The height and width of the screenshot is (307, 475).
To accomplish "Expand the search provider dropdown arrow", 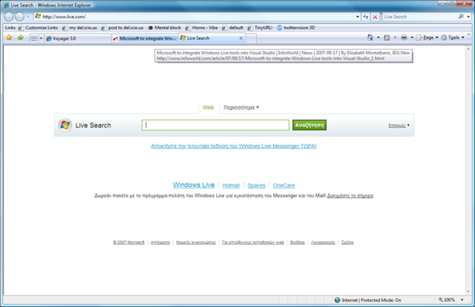I will point(468,17).
